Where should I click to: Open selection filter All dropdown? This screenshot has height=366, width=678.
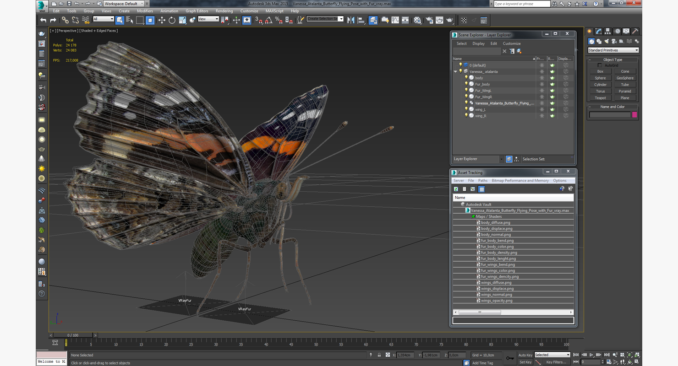click(x=103, y=19)
